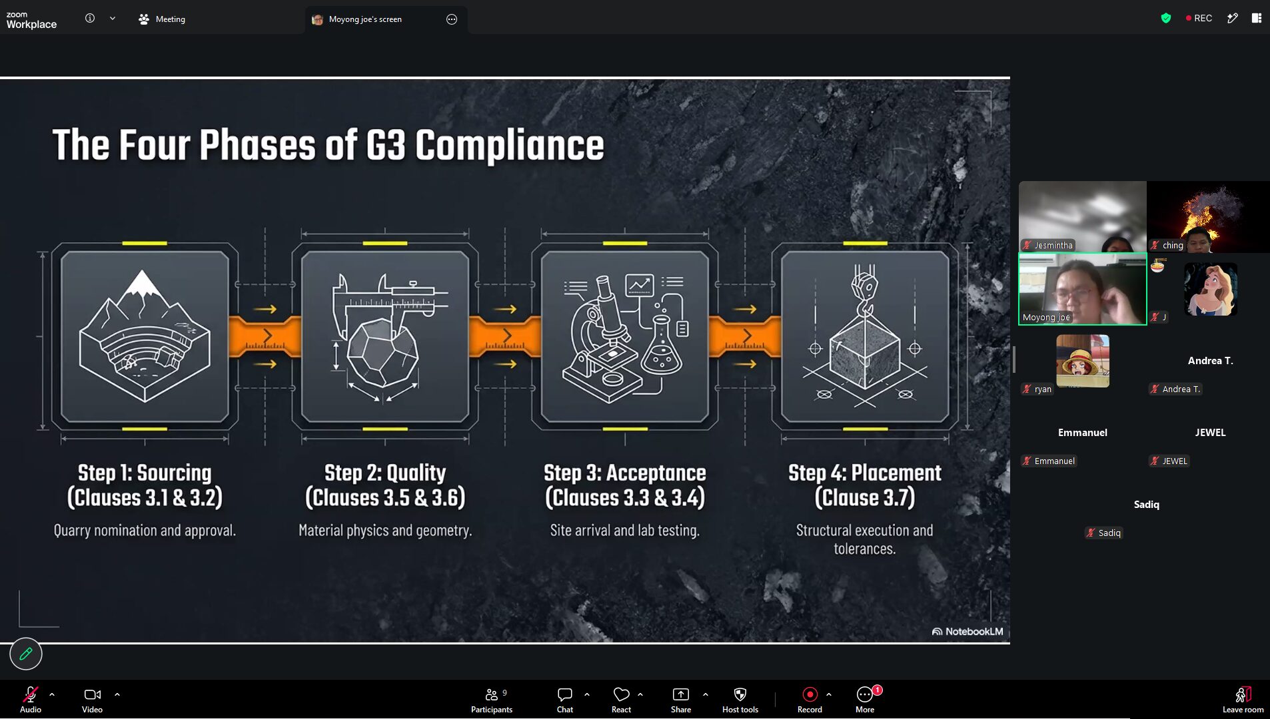
Task: Open Chat options caret
Action: (587, 694)
